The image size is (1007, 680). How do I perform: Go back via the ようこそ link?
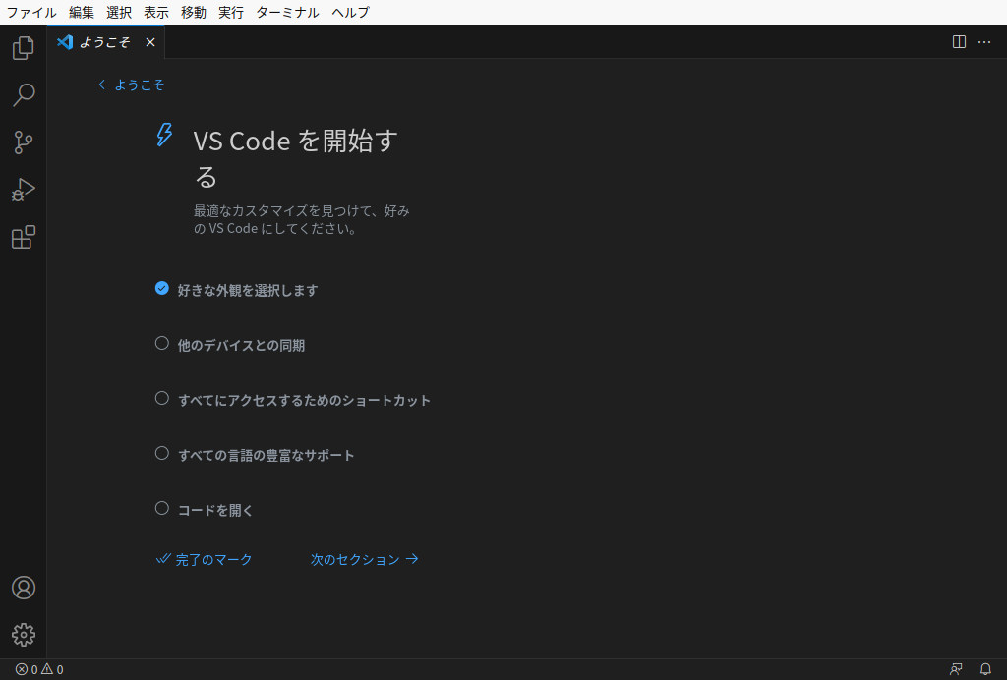(x=132, y=85)
